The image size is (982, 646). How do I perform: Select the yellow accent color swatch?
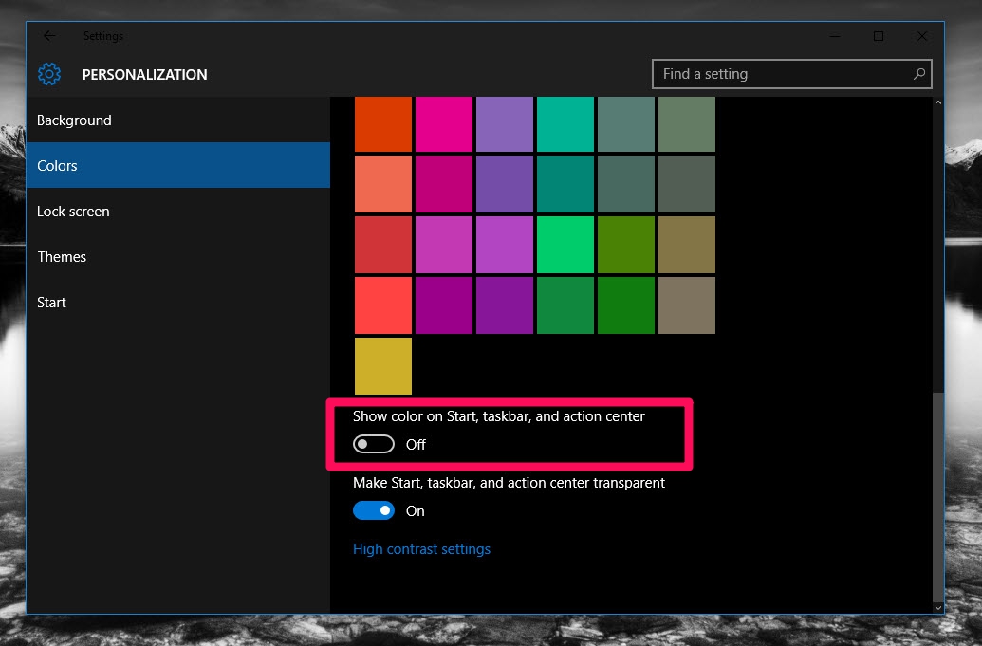click(x=382, y=365)
